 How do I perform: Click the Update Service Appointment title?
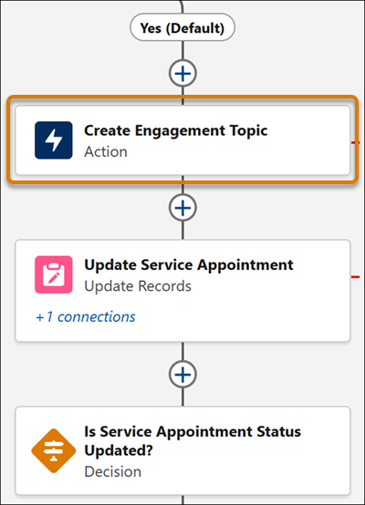[189, 265]
